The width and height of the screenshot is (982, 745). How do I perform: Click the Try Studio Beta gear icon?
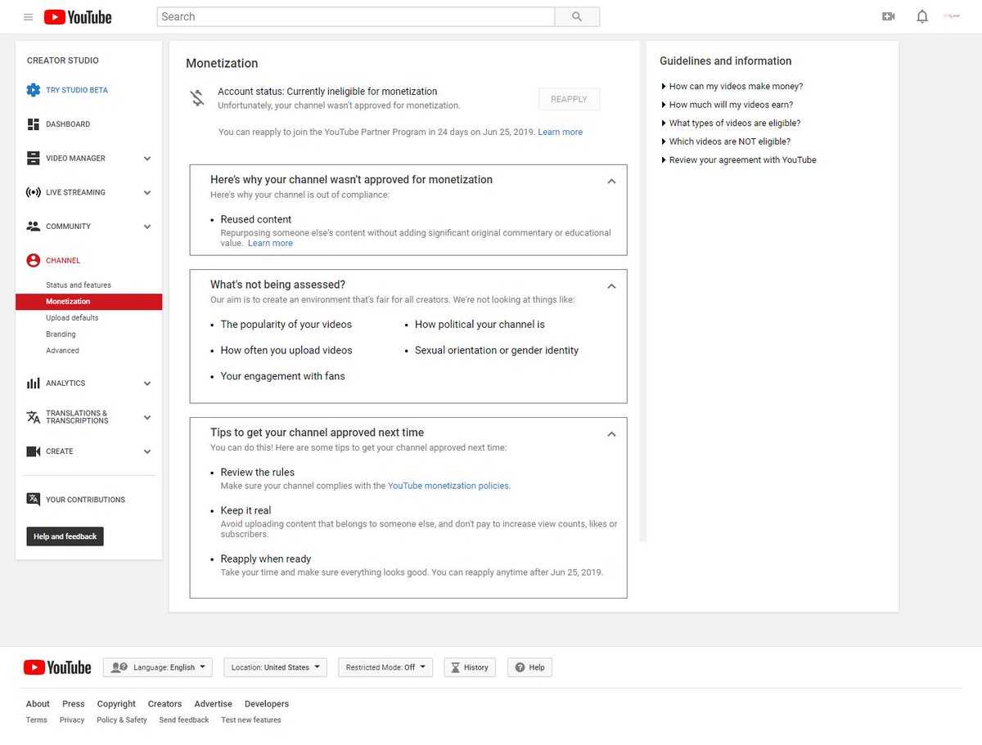(x=33, y=90)
